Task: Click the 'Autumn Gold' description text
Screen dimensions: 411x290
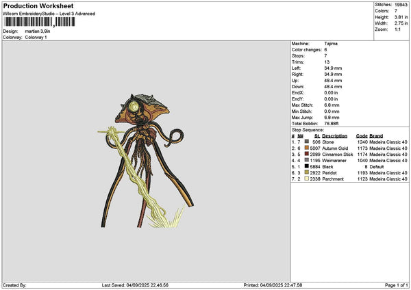Action: click(335, 148)
